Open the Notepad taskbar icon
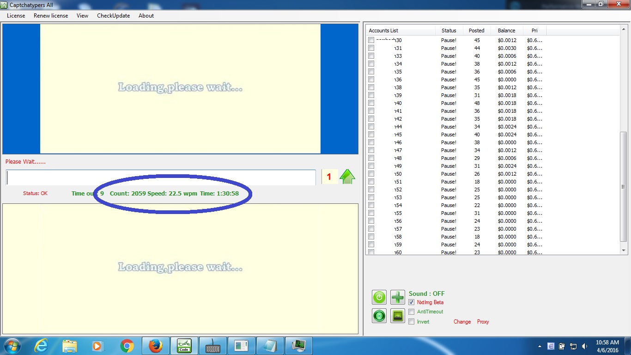 pos(270,346)
